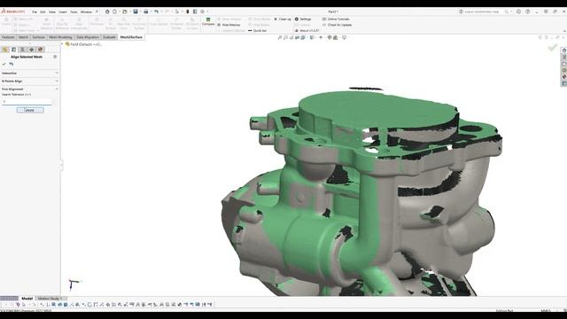Click the Undo icon in the top toolbar
The width and height of the screenshot is (567, 319).
pyautogui.click(x=156, y=12)
